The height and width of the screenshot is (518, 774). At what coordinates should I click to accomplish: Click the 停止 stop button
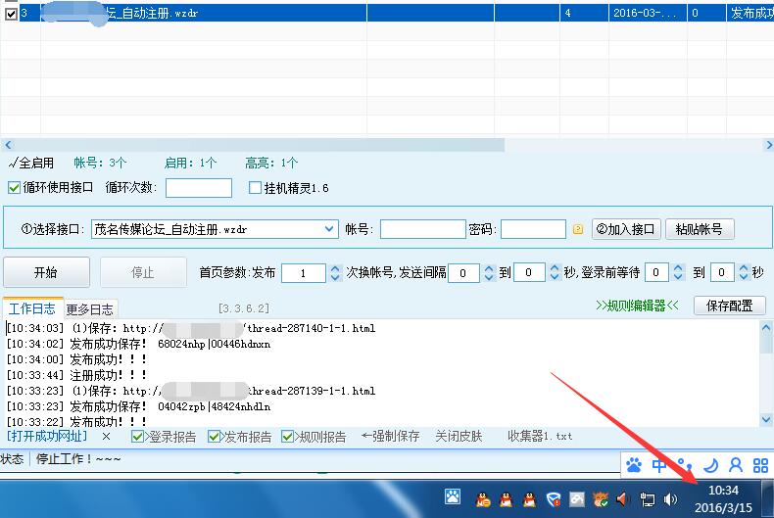143,272
